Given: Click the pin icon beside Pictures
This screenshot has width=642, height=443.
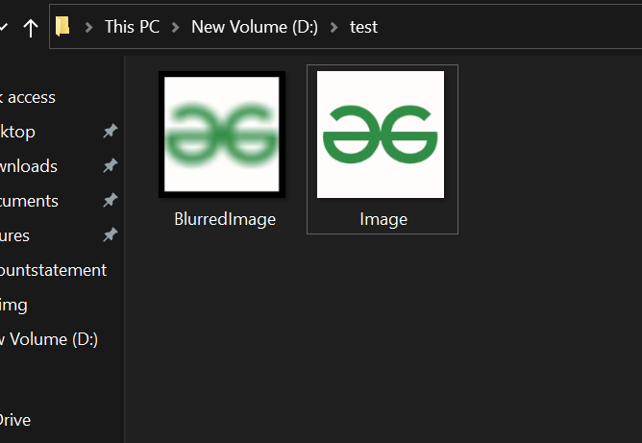Looking at the screenshot, I should [111, 234].
